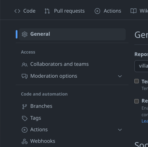Image resolution: width=148 pixels, height=147 pixels.
Task: Click the Moderation options speech bubbles icon
Action: [24, 76]
